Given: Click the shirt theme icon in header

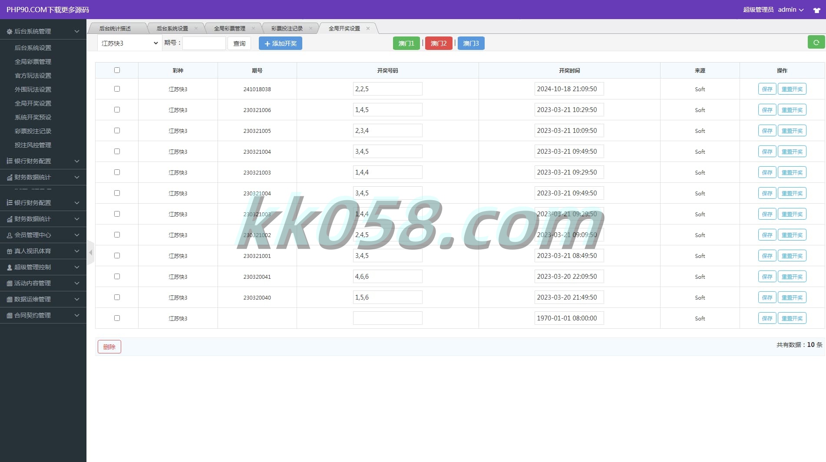Looking at the screenshot, I should [x=816, y=10].
